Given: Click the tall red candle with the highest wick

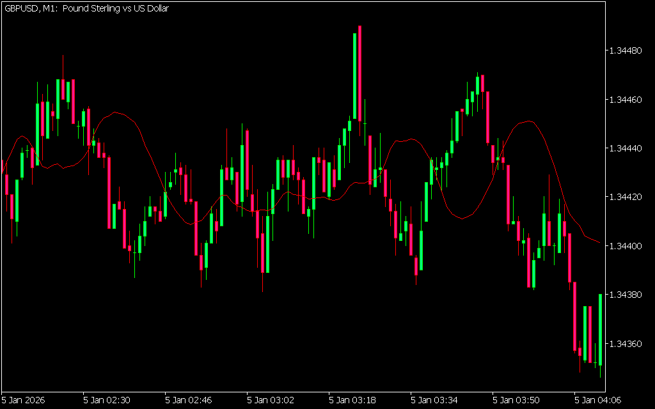Looking at the screenshot, I should [360, 73].
